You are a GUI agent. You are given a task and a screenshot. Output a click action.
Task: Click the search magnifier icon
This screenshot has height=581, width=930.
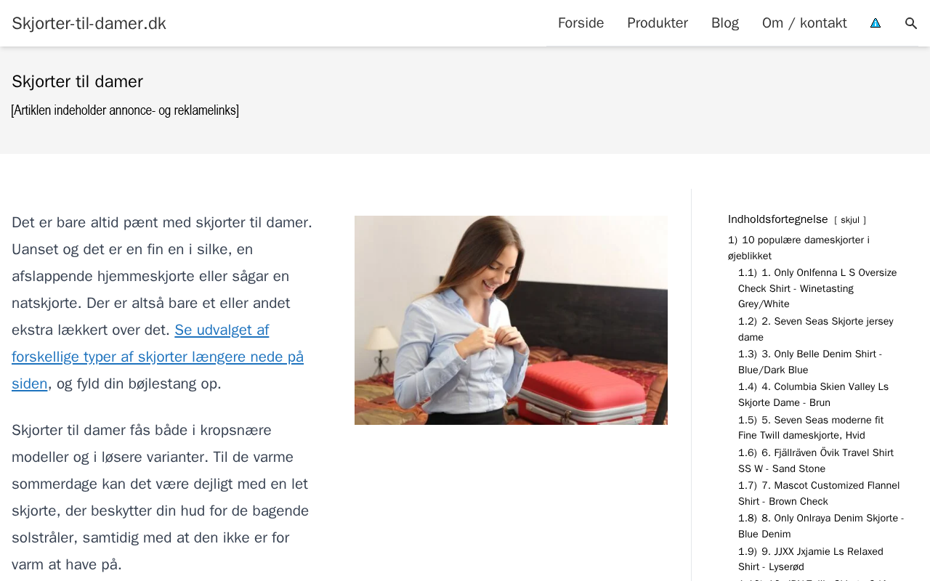pyautogui.click(x=911, y=23)
